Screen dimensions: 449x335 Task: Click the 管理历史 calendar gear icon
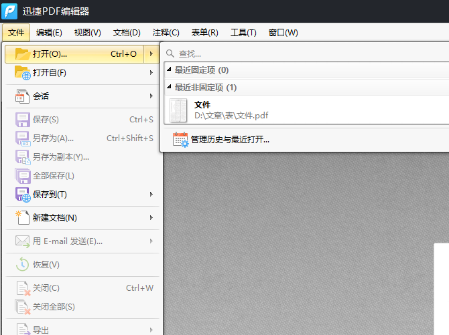pyautogui.click(x=181, y=140)
